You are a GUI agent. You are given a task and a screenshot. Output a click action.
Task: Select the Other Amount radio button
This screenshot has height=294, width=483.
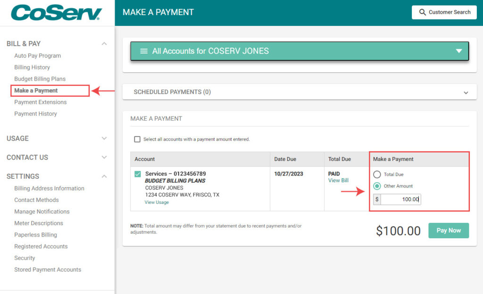(x=377, y=186)
